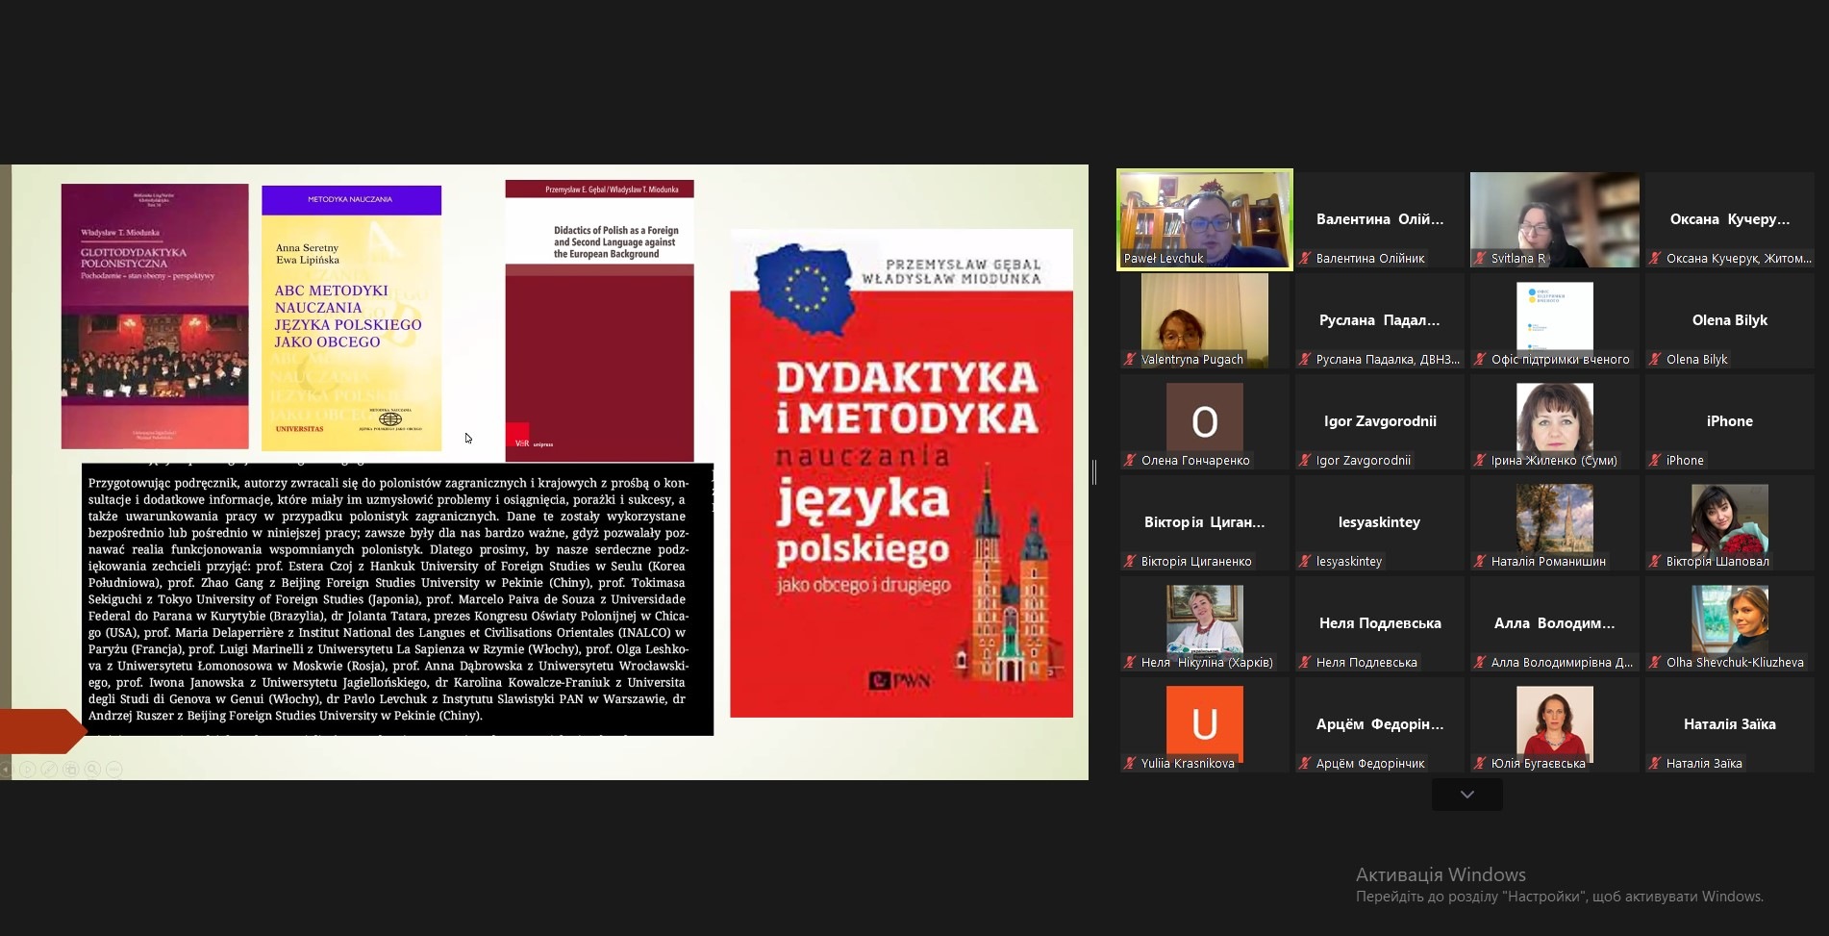1829x936 pixels.
Task: Click muted mic icon on Olena Bilyk tile
Action: 1655,360
